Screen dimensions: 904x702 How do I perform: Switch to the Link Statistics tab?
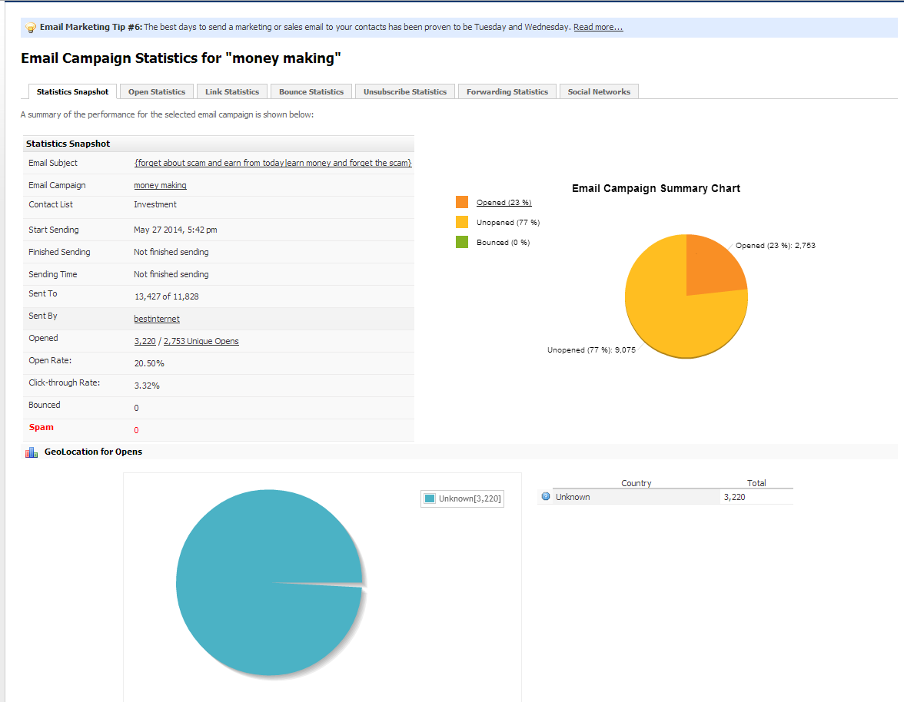coord(231,91)
